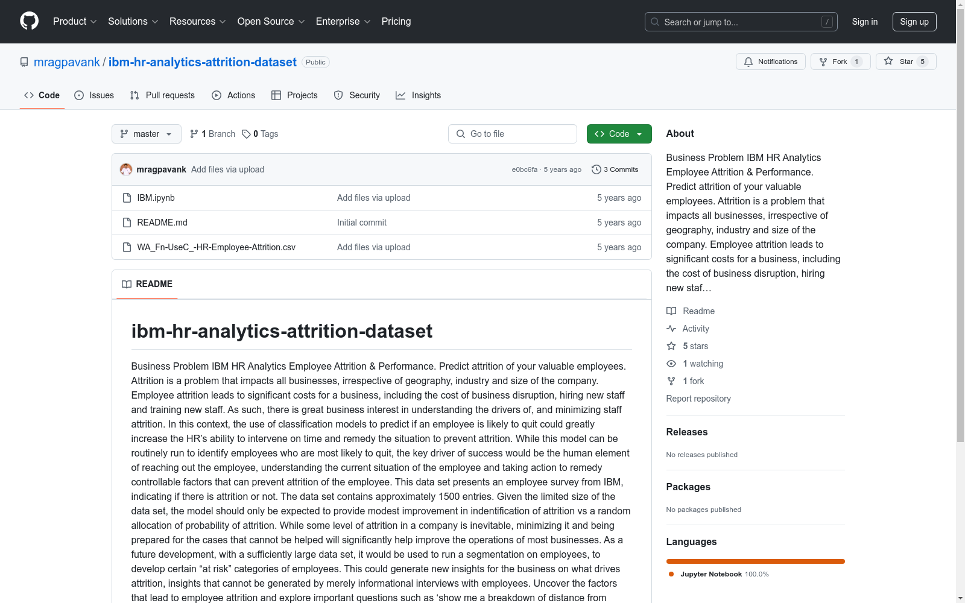Open the e0bc6fa commit hash

tap(524, 169)
